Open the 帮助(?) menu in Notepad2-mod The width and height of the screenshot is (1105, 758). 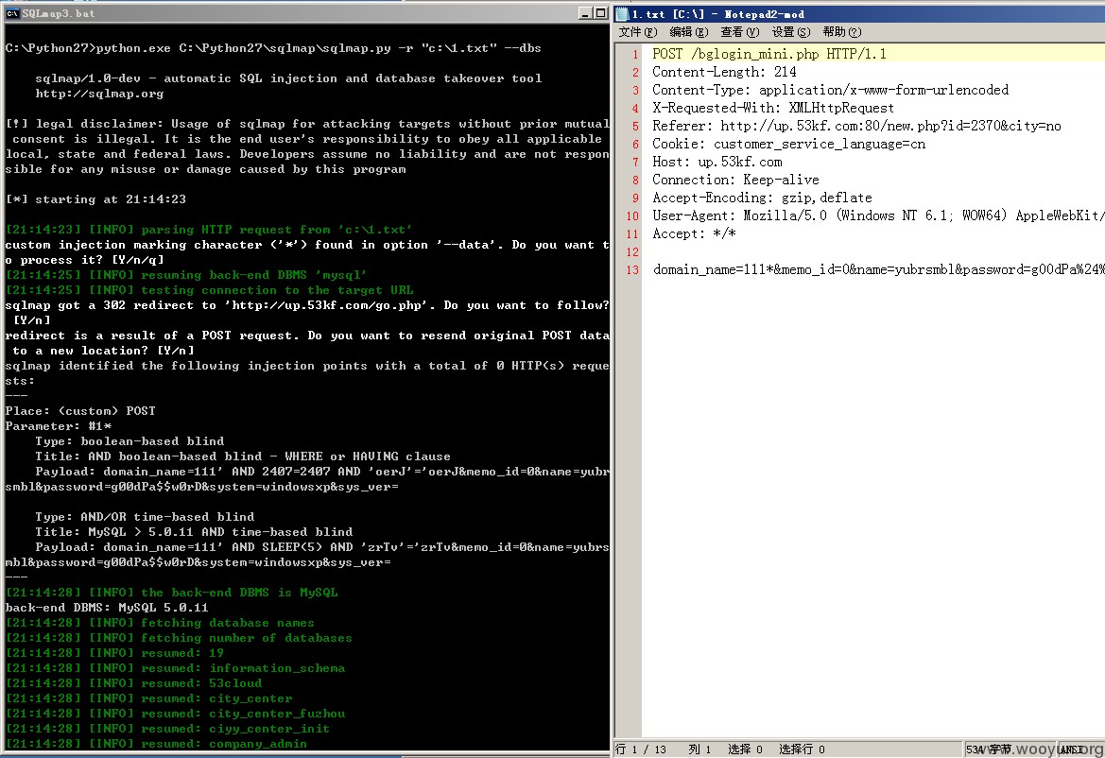[842, 32]
